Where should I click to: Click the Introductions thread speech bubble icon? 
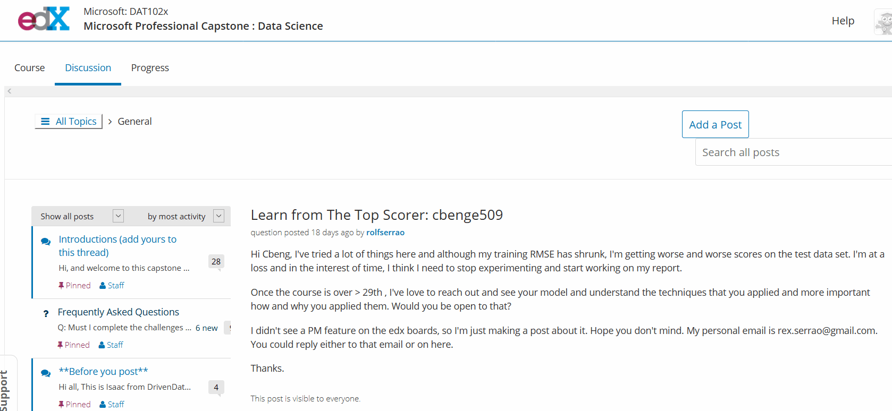click(x=46, y=242)
